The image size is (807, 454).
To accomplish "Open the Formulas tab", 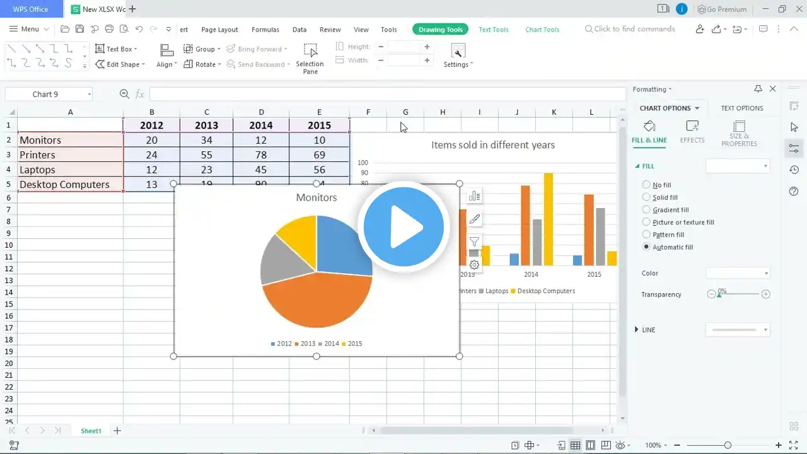I will (265, 30).
